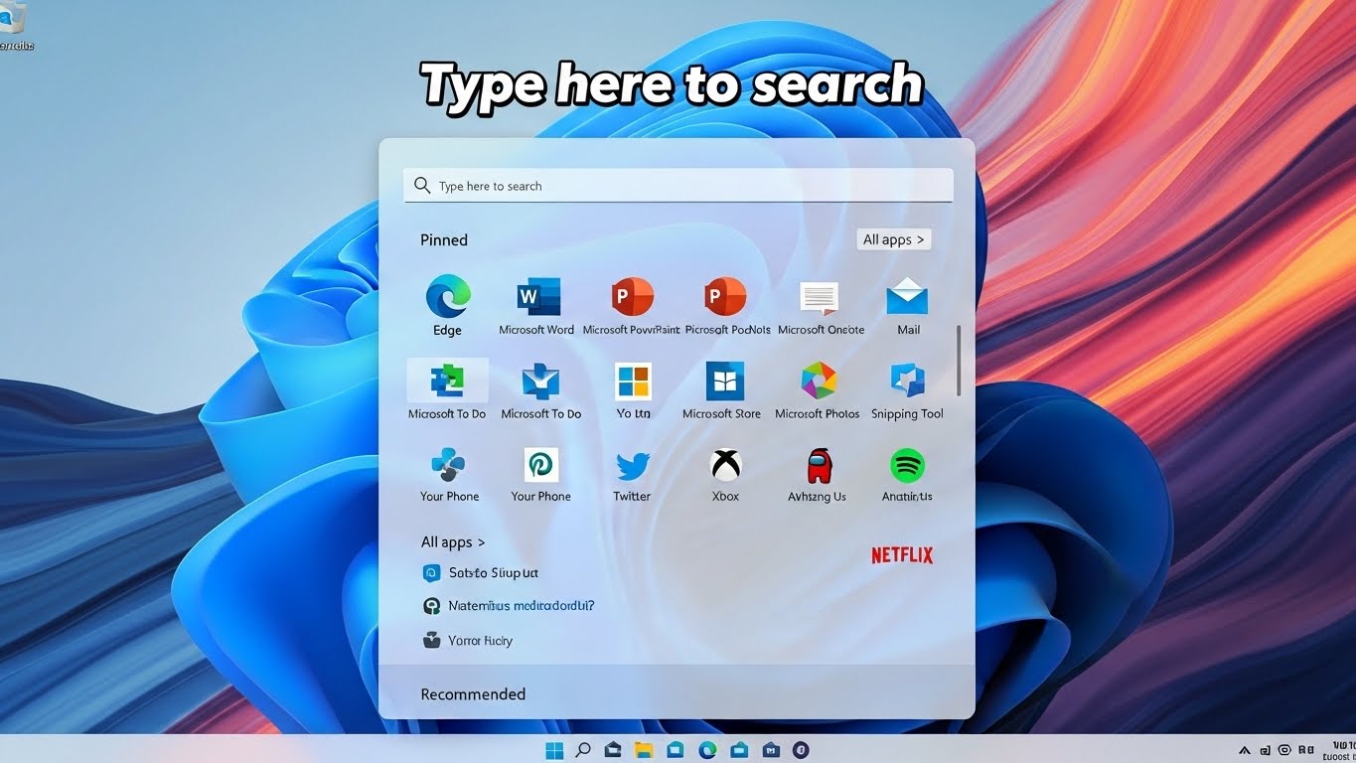The width and height of the screenshot is (1356, 763).
Task: Open the Netflix logo
Action: 902,555
